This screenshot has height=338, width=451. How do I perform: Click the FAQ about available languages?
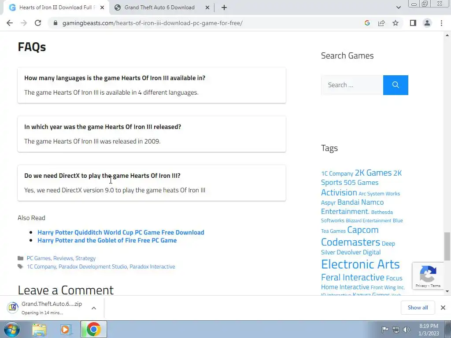[115, 78]
